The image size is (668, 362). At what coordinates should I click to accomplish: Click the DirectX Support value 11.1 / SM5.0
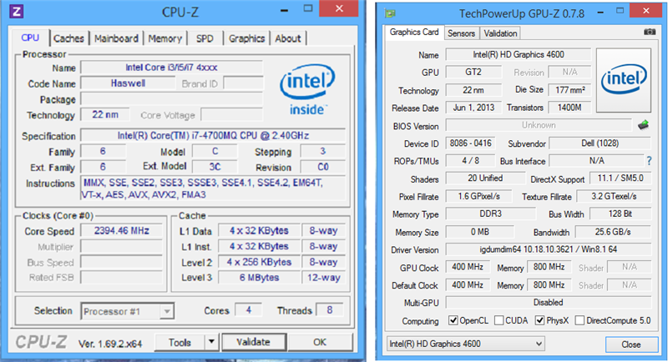pyautogui.click(x=620, y=178)
